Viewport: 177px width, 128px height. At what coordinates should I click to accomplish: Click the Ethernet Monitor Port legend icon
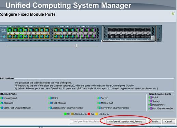coord(99,103)
